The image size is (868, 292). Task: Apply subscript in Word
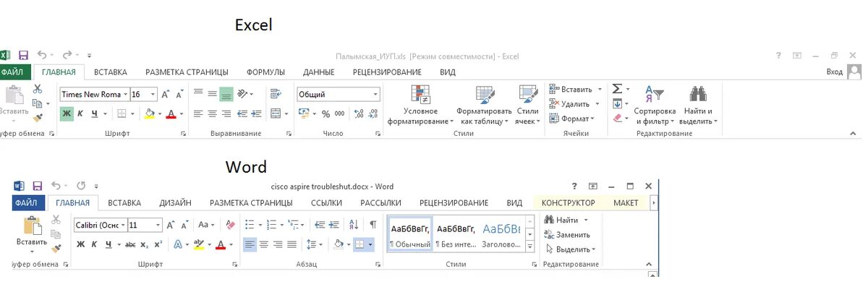click(x=144, y=244)
